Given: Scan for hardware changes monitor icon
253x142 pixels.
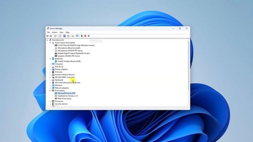Looking at the screenshot, I should [x=77, y=36].
